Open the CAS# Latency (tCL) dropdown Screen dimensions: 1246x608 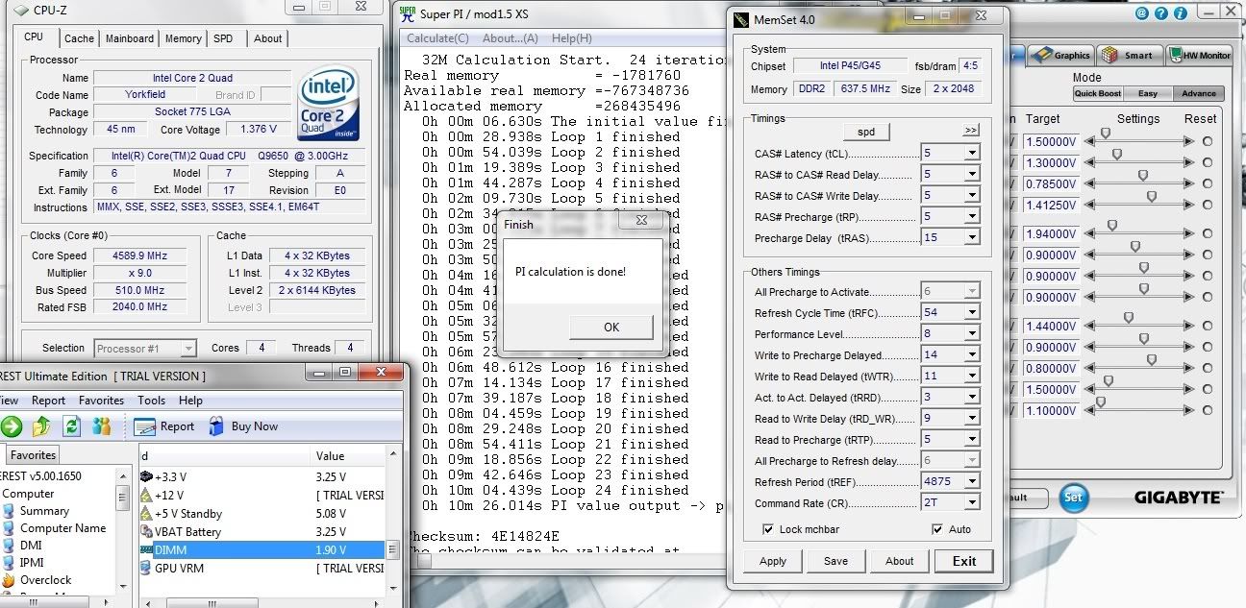tap(972, 153)
